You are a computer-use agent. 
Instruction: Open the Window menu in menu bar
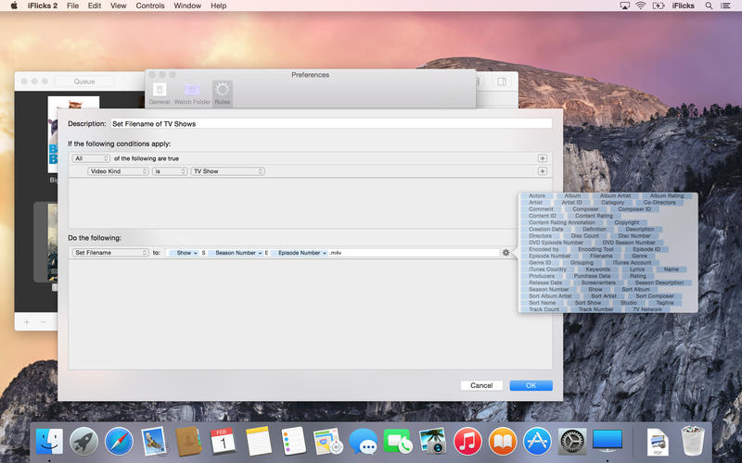(x=187, y=6)
